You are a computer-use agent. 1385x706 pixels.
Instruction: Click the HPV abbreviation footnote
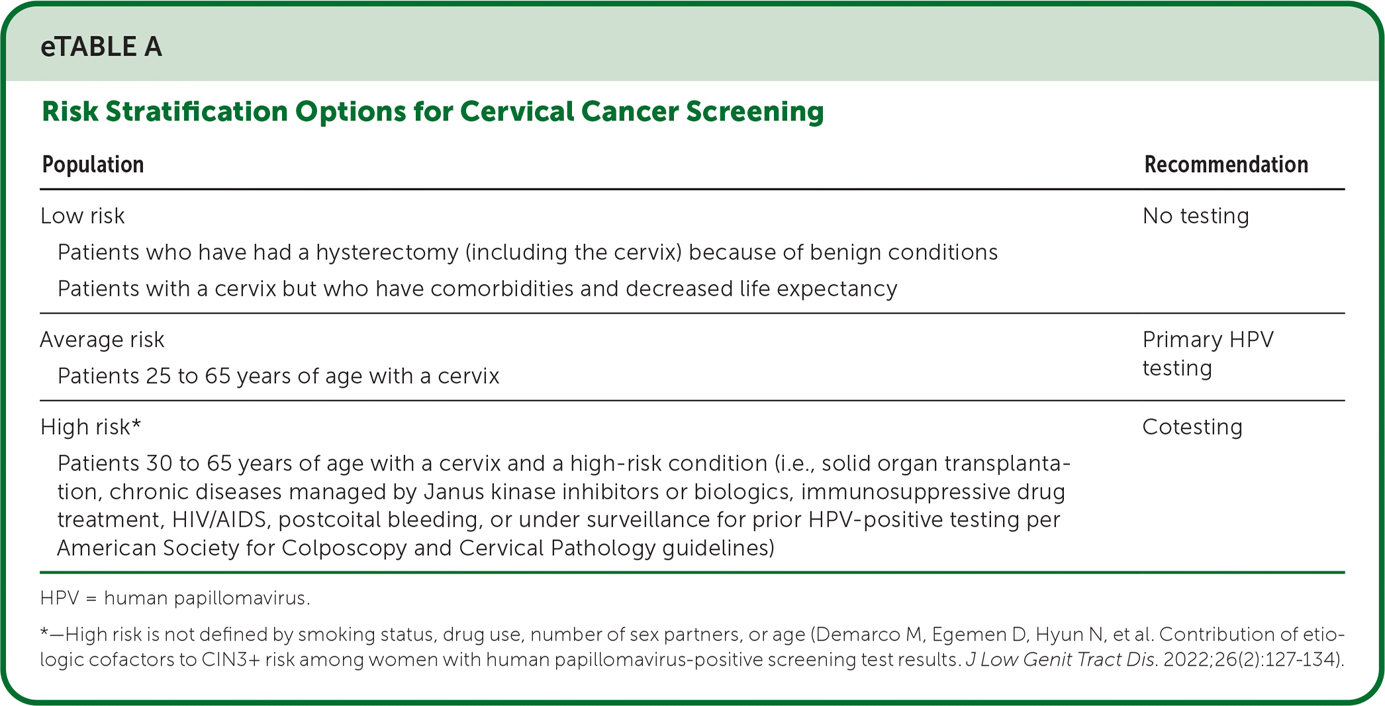tap(175, 599)
